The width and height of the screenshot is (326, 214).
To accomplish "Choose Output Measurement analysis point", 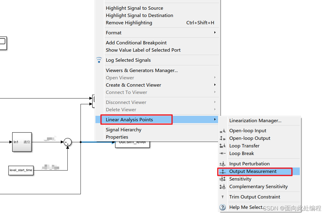I will click(253, 171).
